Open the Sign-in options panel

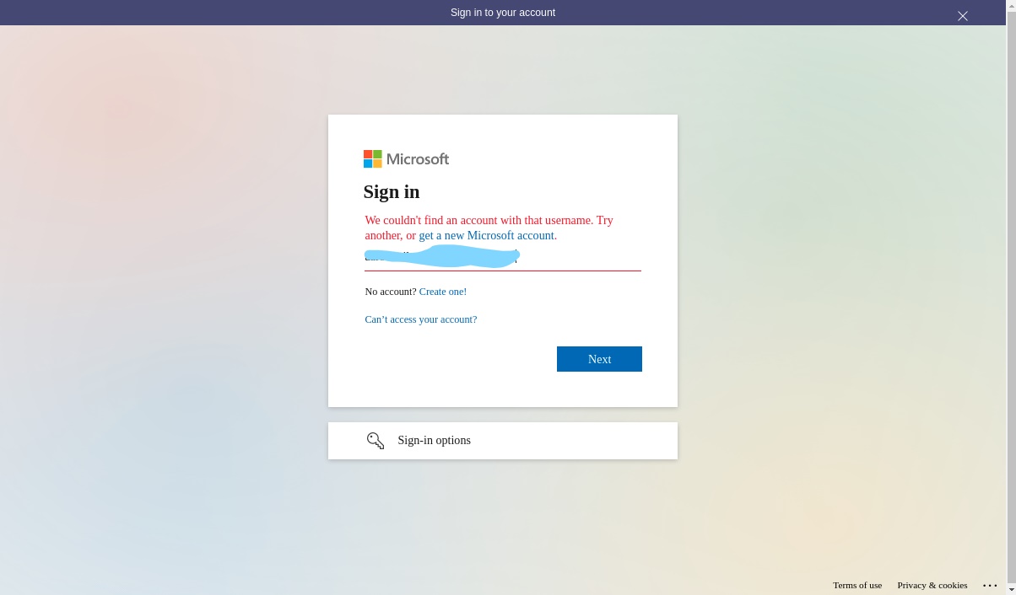503,441
